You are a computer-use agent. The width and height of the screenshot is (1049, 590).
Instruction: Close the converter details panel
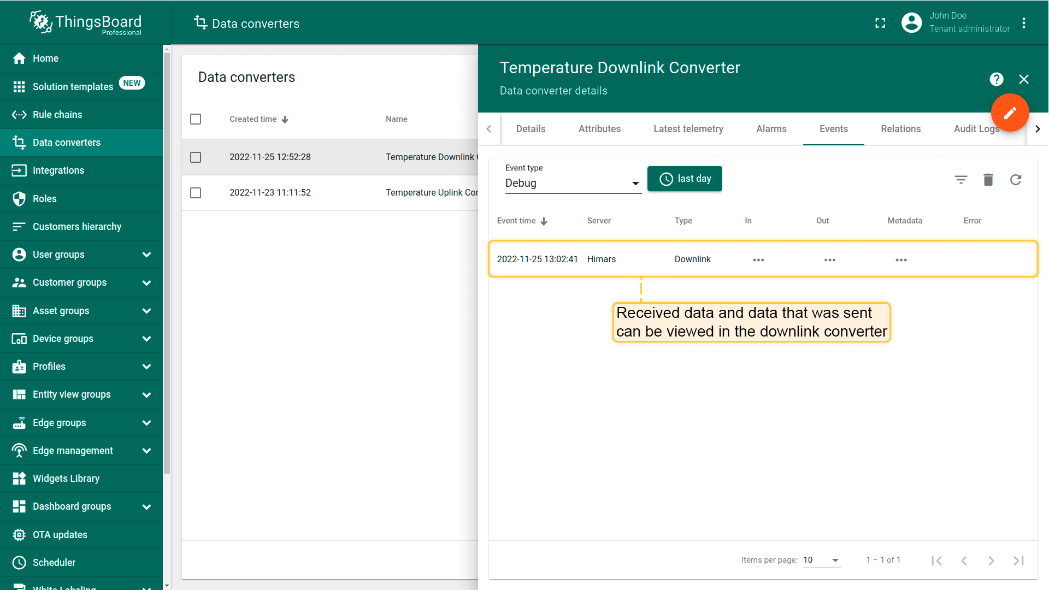[x=1024, y=79]
